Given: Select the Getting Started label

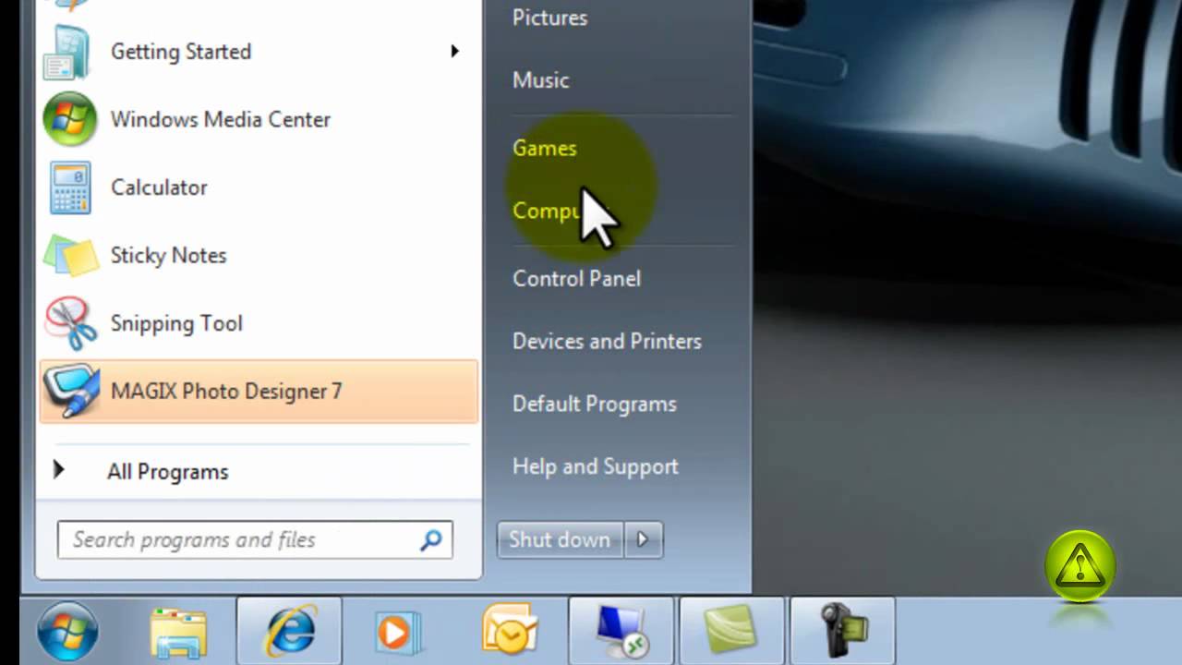Looking at the screenshot, I should click(x=181, y=52).
